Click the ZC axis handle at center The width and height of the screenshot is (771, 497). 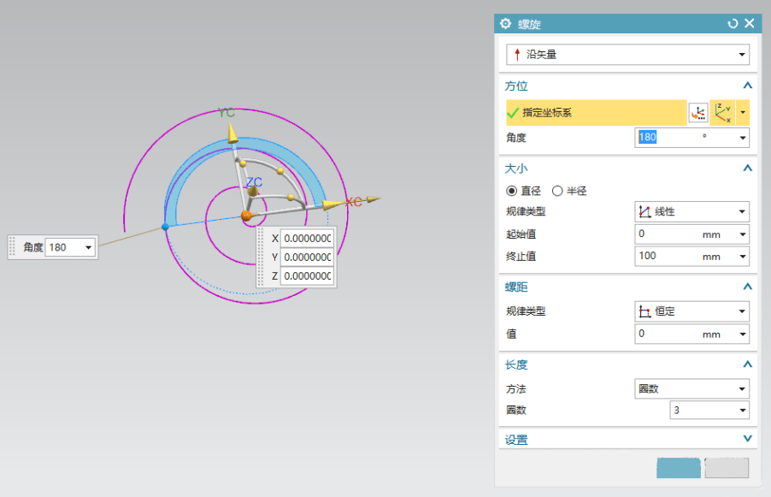tap(253, 192)
